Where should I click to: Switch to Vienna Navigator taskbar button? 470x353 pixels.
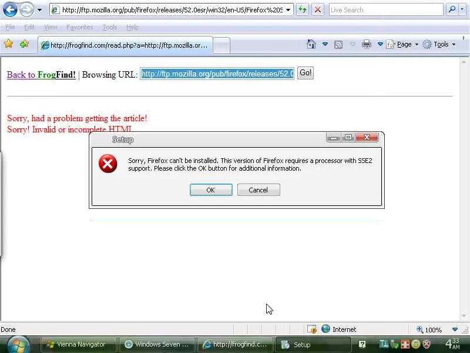[78, 344]
